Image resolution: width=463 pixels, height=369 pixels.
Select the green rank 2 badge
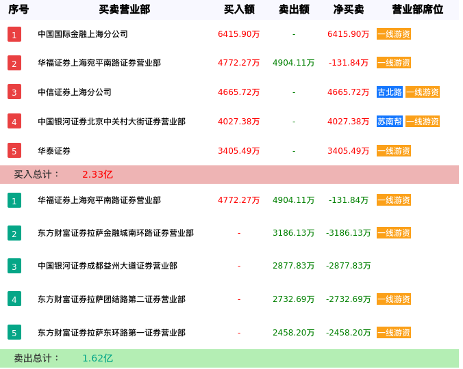pyautogui.click(x=14, y=233)
